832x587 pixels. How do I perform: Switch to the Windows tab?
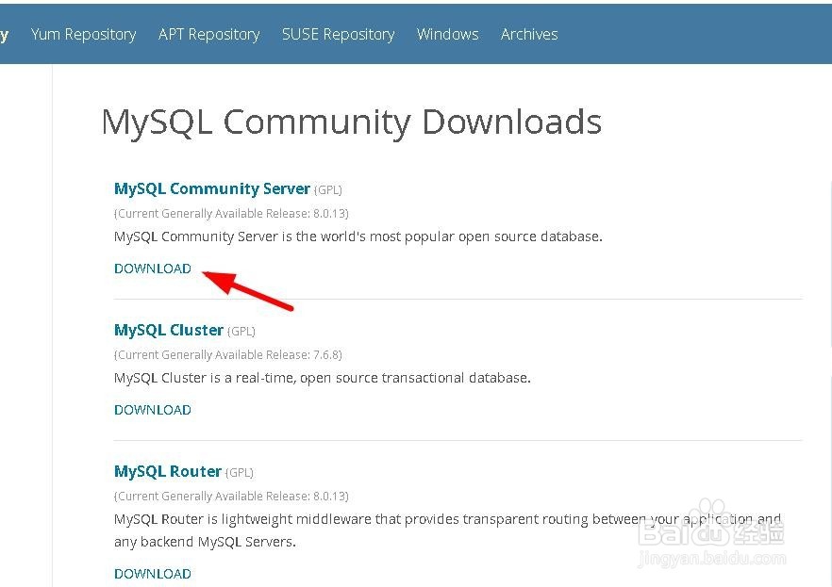(x=448, y=35)
